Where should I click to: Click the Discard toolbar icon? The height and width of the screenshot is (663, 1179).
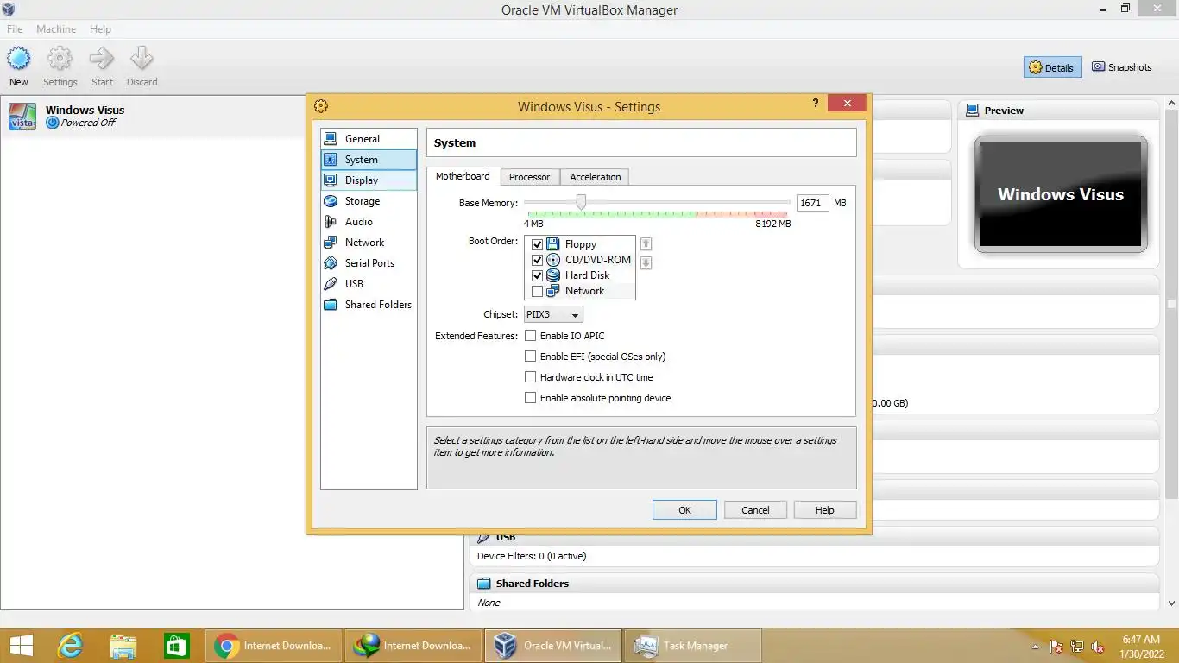(x=142, y=66)
